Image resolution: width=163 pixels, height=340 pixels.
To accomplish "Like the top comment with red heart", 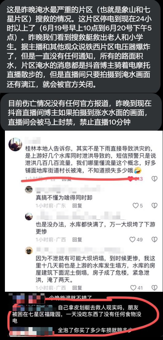I will 130,179.
